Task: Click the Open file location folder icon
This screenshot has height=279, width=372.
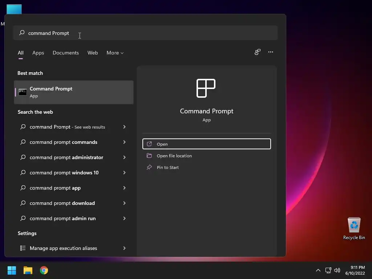Action: [149, 155]
